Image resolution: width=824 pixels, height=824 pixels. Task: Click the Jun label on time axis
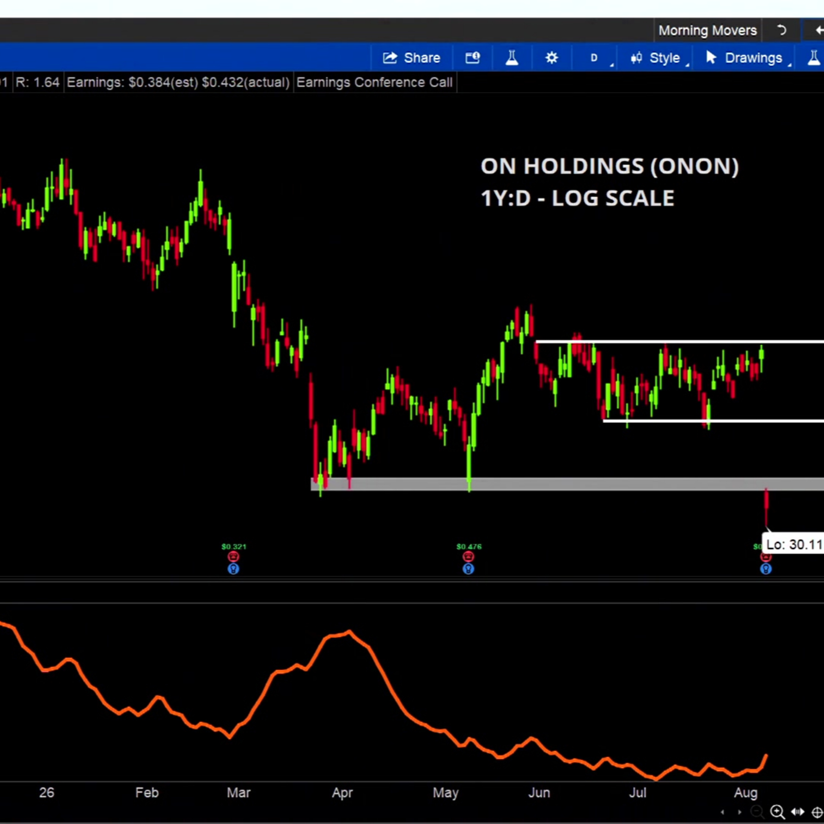pos(539,792)
